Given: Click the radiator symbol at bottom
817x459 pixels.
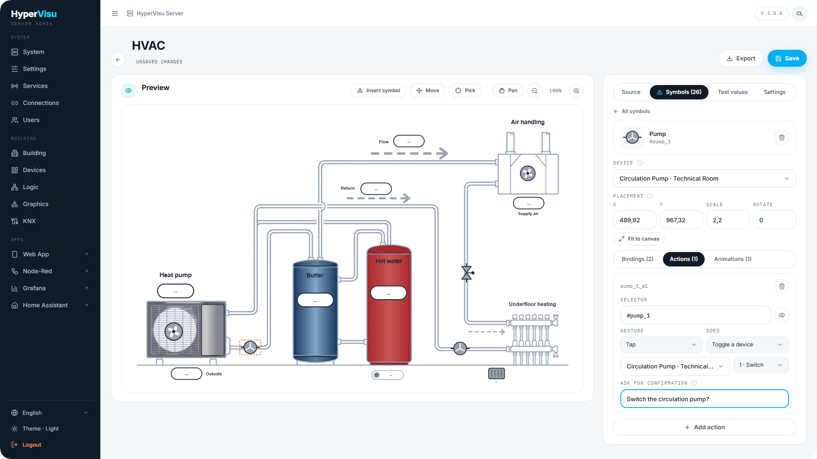Looking at the screenshot, I should [x=497, y=374].
